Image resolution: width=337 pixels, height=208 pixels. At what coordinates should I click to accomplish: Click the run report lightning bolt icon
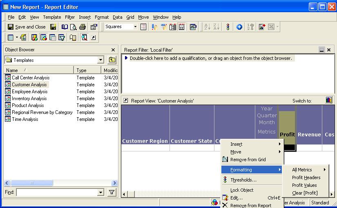pyautogui.click(x=23, y=38)
